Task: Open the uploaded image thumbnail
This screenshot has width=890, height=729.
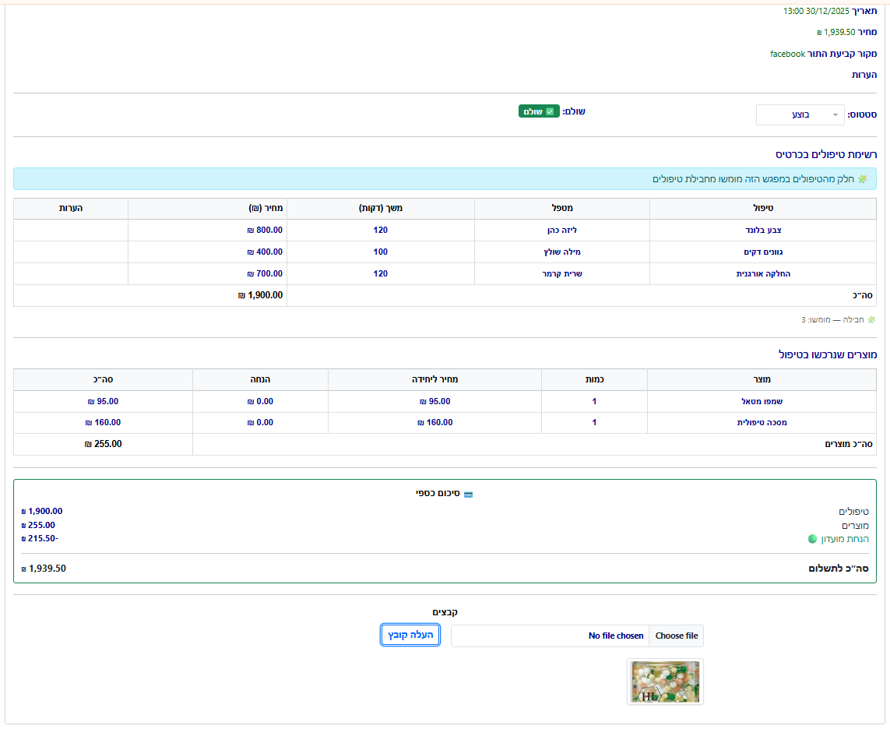Action: 665,682
